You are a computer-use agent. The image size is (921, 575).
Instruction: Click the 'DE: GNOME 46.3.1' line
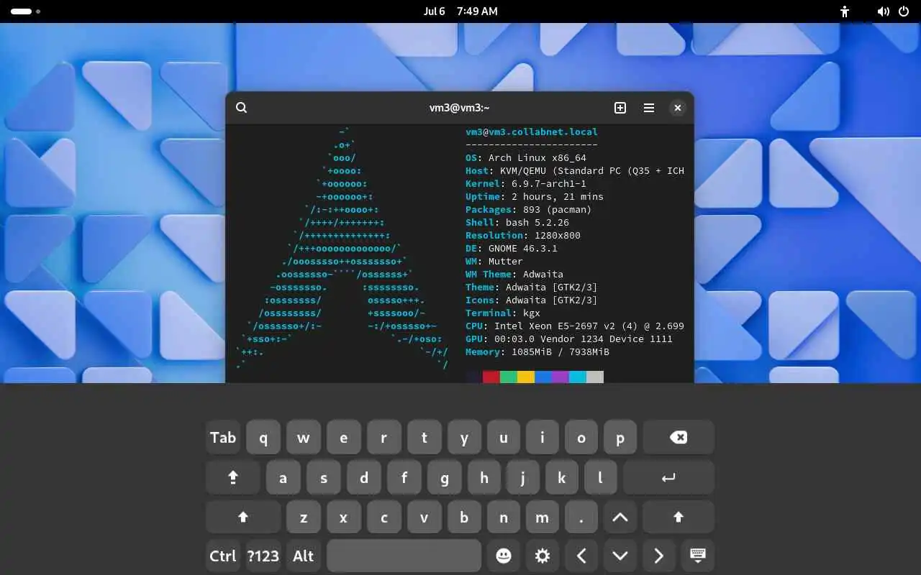pyautogui.click(x=512, y=248)
